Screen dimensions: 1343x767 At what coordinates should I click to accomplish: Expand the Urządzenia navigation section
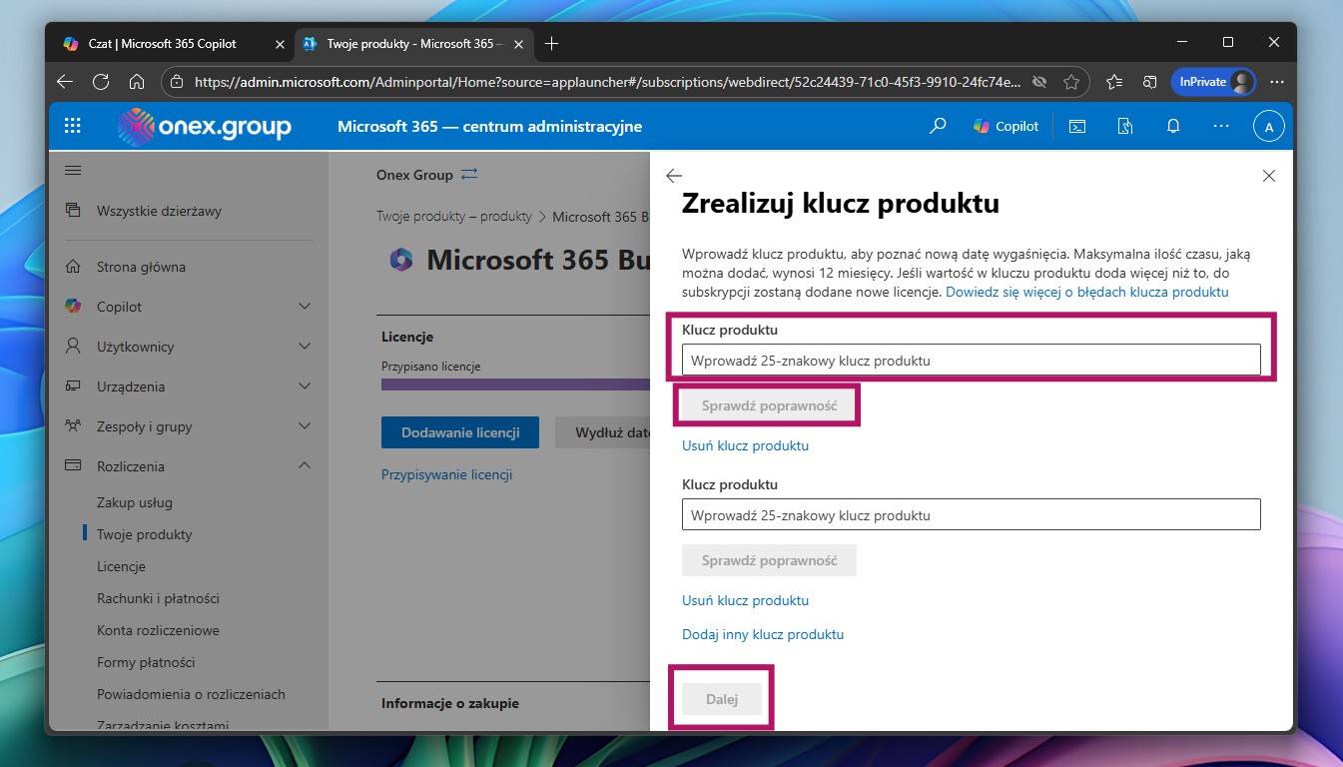306,386
